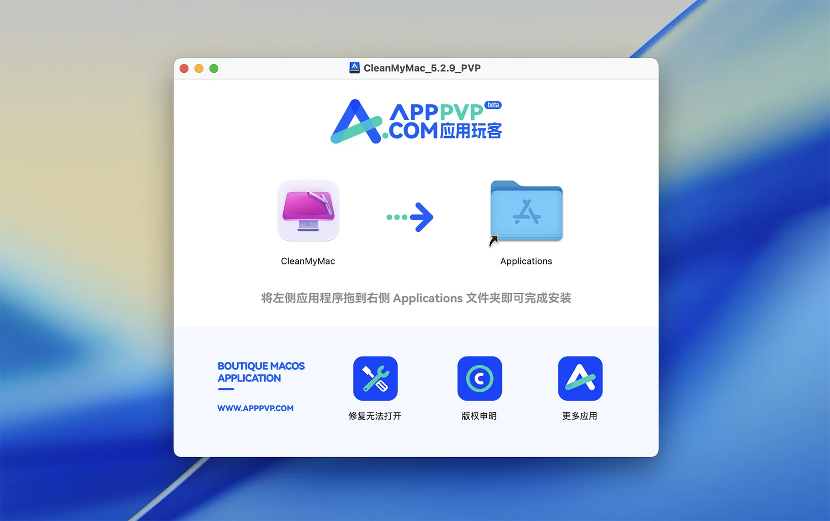Select the Applications folder name label

(x=526, y=261)
